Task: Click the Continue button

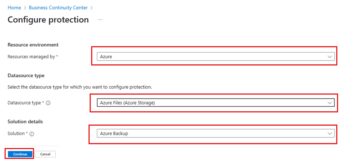Action: pyautogui.click(x=20, y=154)
